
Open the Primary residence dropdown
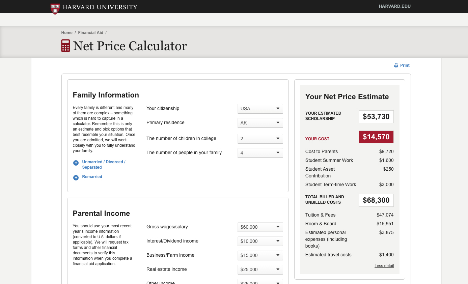(260, 123)
